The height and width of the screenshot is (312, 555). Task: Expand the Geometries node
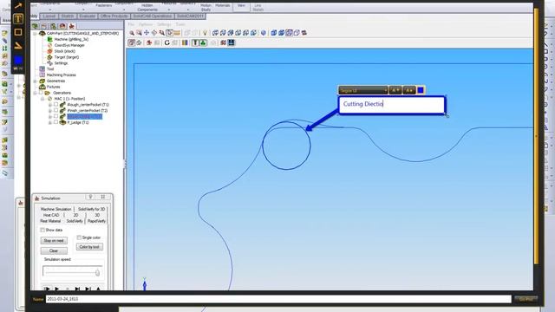click(x=35, y=81)
